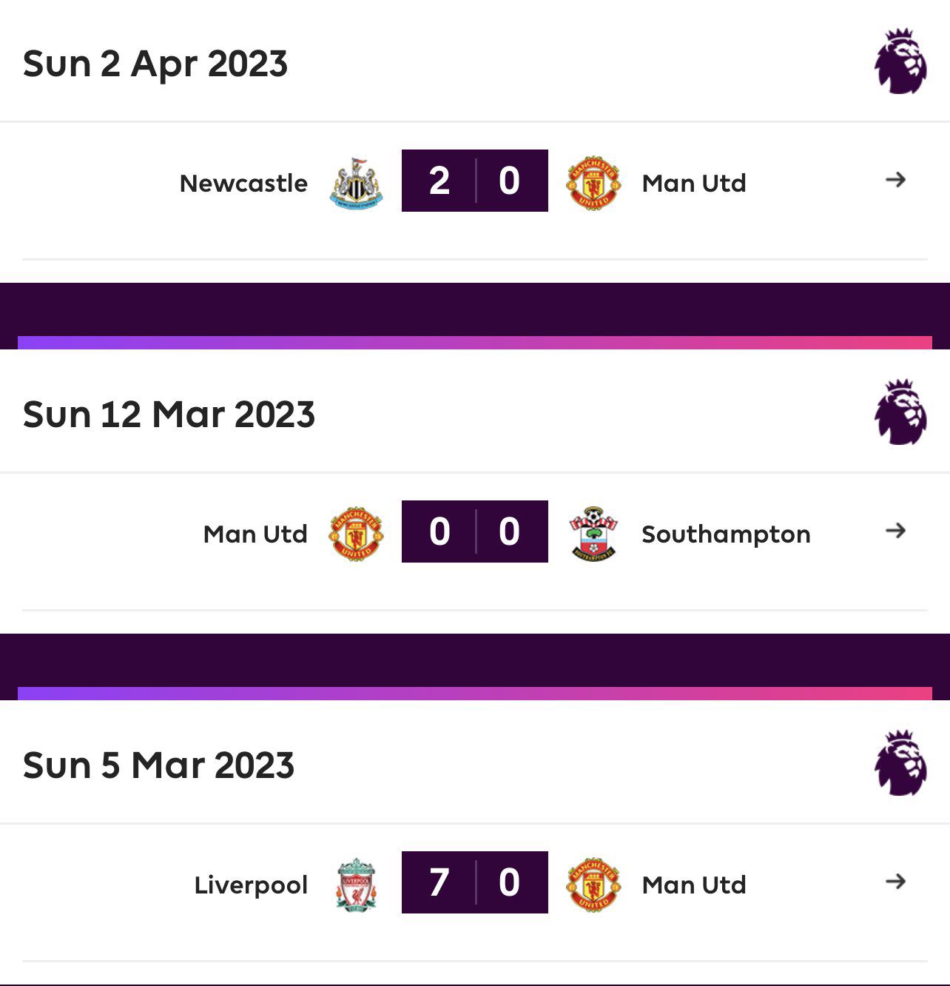Image resolution: width=950 pixels, height=986 pixels.
Task: Select the Newcastle 2-0 scoreline box
Action: click(474, 181)
